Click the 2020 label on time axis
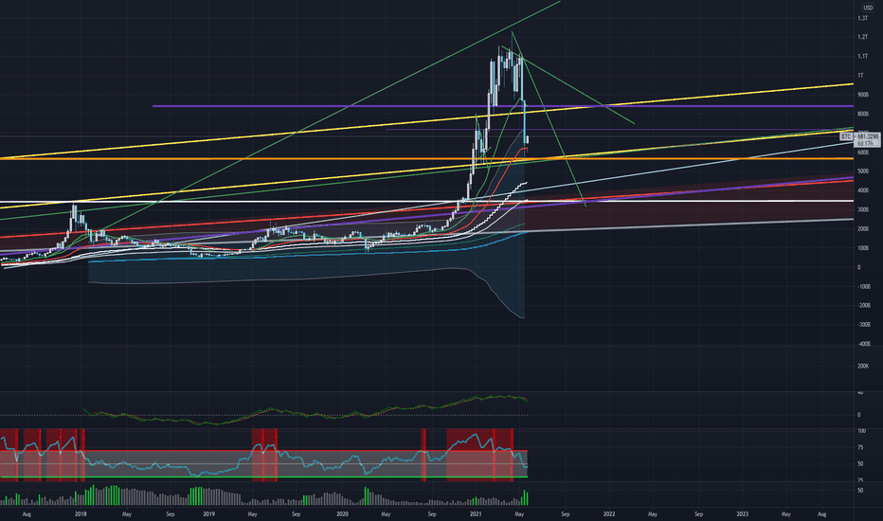 click(342, 514)
